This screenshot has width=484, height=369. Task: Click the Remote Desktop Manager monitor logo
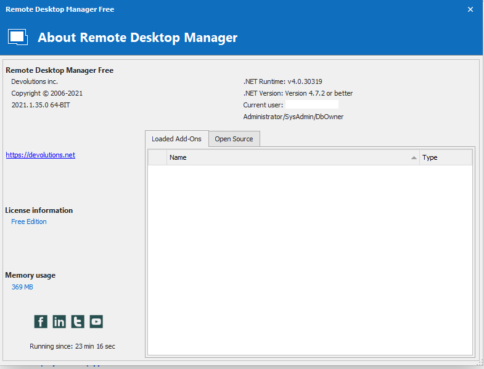coord(18,38)
